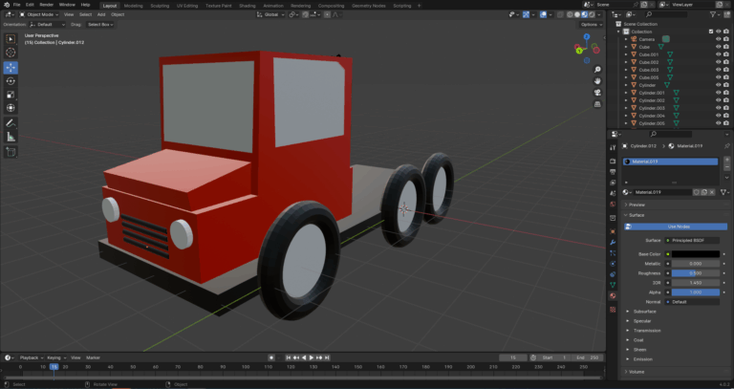Click the black Base Color swatch

pos(696,254)
